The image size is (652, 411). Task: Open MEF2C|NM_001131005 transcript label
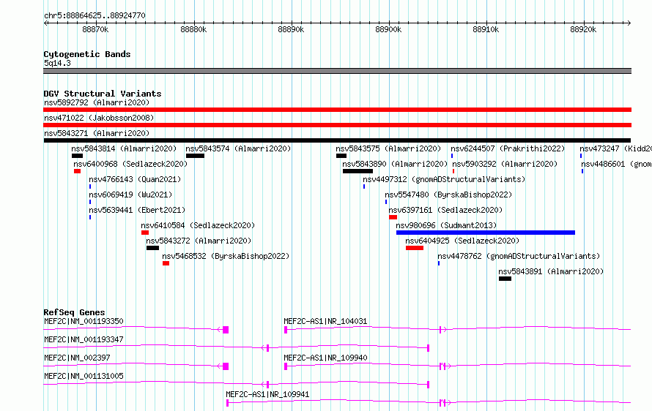84,376
